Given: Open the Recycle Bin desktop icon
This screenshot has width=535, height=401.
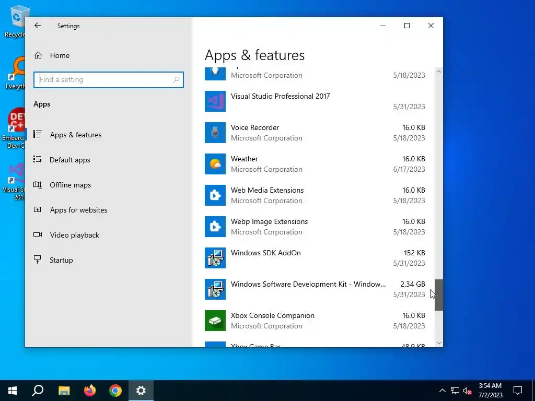Looking at the screenshot, I should pos(15,21).
